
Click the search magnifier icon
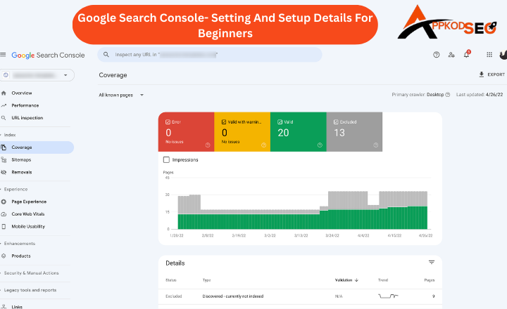click(106, 55)
